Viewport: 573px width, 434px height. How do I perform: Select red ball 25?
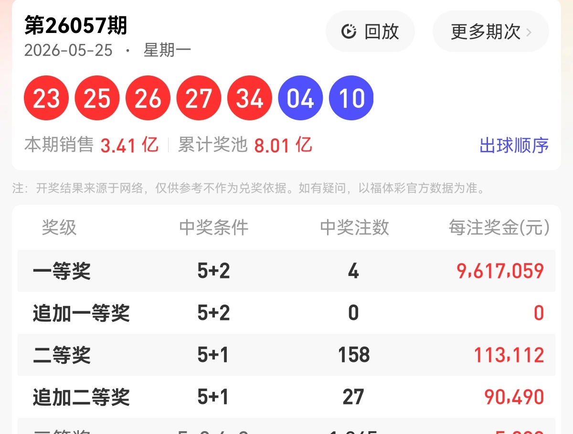(97, 98)
